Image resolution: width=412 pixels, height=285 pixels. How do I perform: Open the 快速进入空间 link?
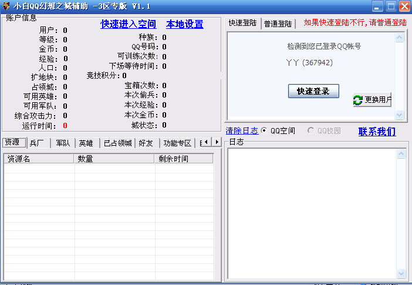pos(128,24)
